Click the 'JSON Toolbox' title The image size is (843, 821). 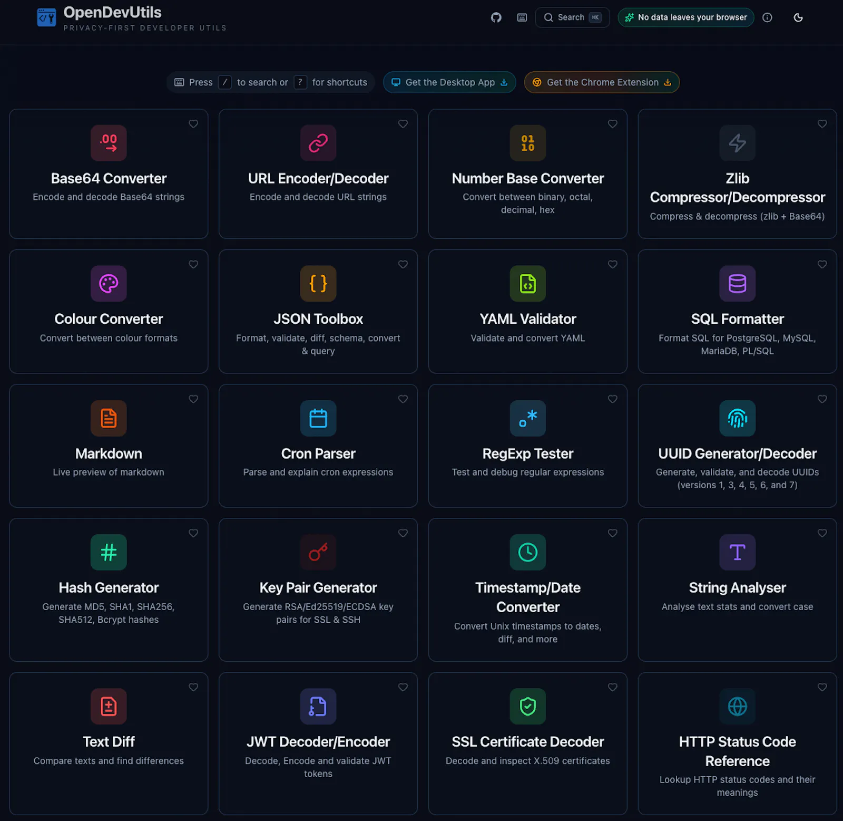click(x=318, y=319)
